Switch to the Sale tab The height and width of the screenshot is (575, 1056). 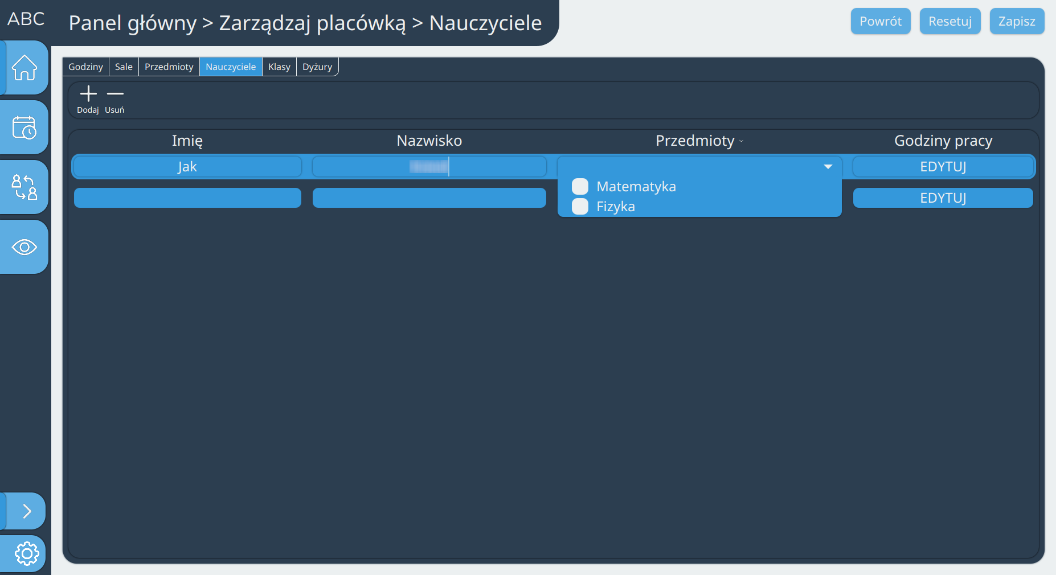124,67
